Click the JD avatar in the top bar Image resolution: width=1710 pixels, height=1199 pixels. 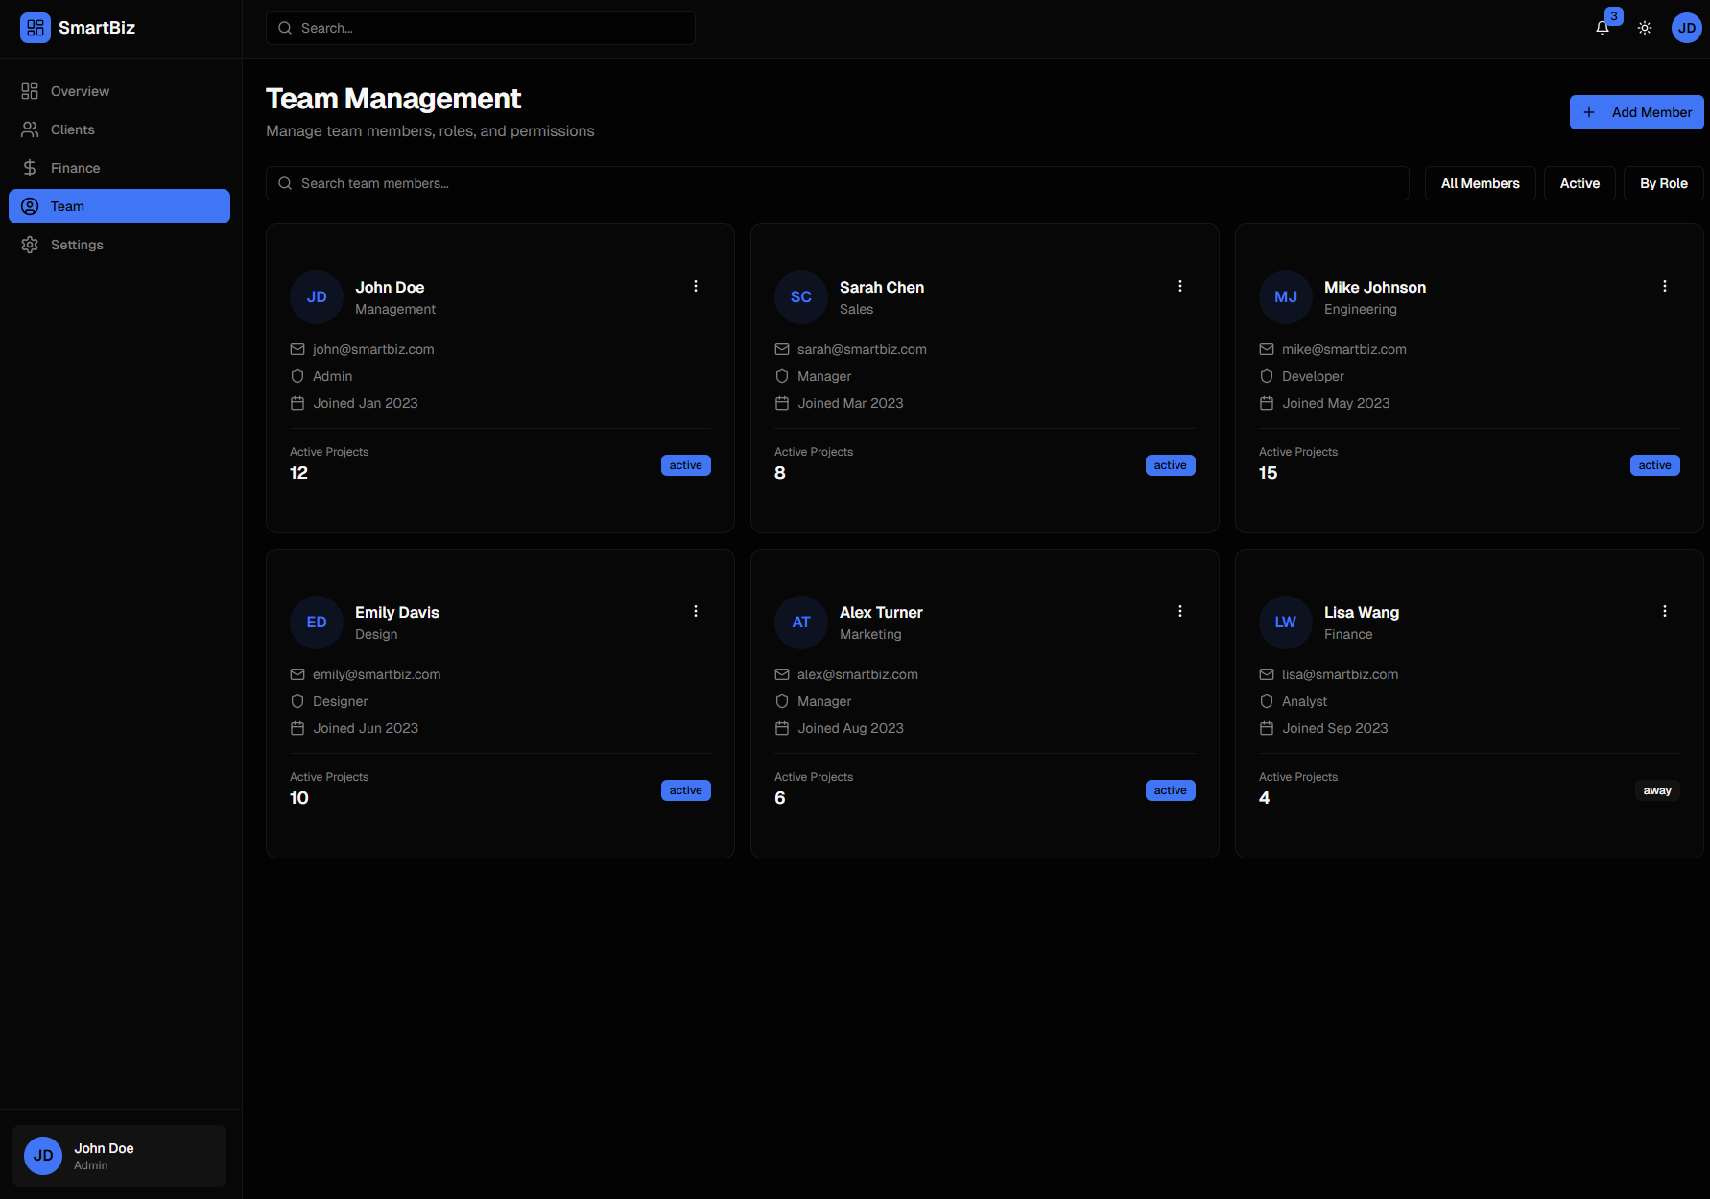coord(1686,28)
